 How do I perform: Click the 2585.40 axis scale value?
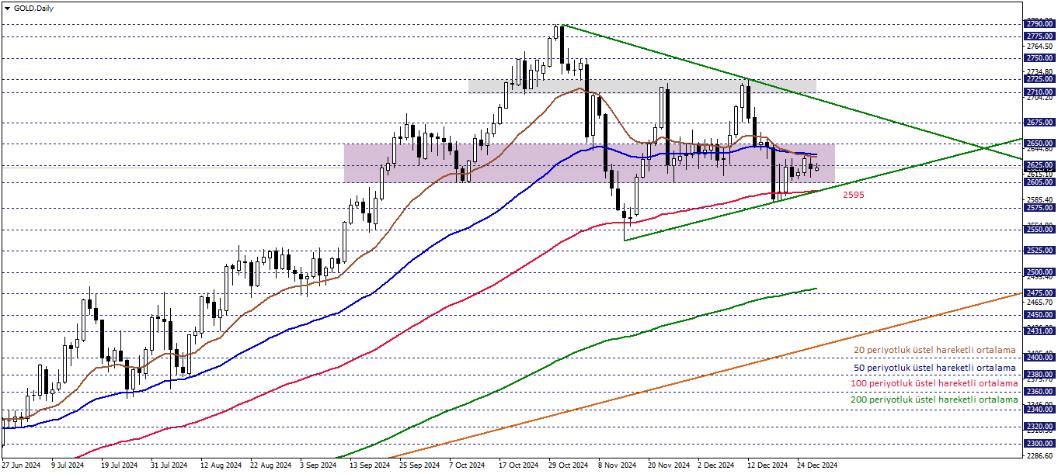coord(1039,199)
